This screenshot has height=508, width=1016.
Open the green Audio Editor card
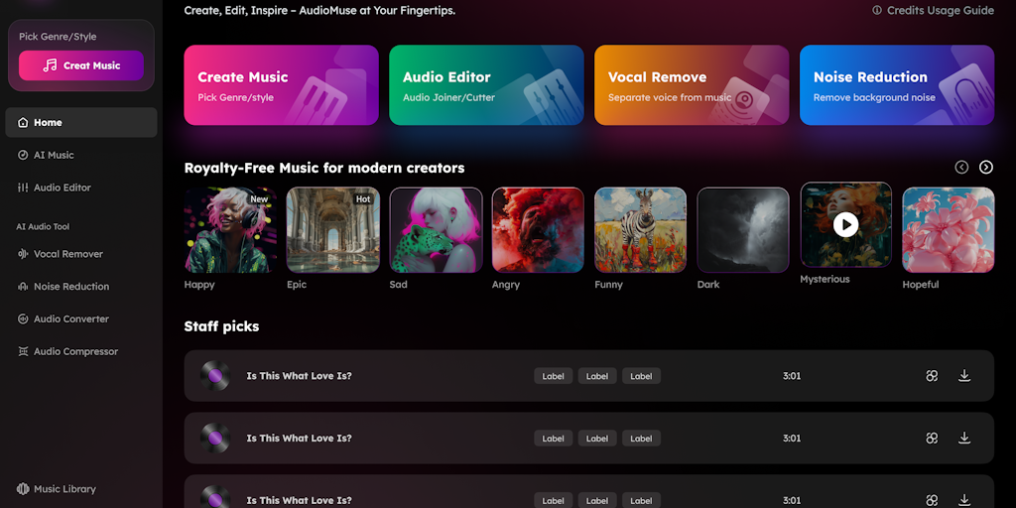pos(486,85)
